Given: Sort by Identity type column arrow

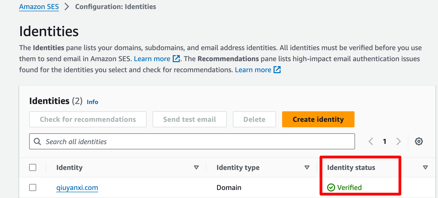Looking at the screenshot, I should [x=307, y=167].
